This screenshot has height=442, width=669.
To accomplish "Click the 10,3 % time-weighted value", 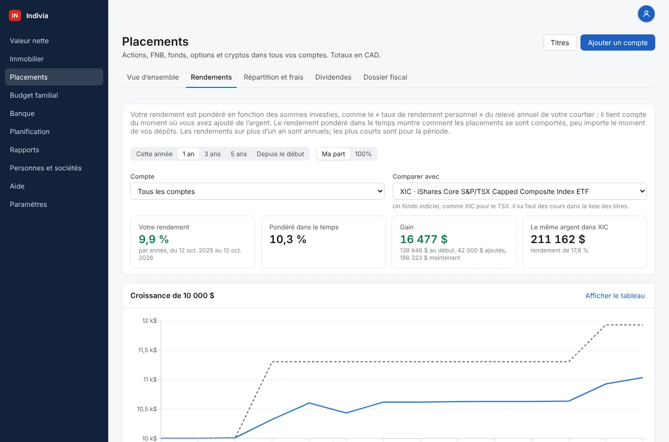I will [x=288, y=239].
